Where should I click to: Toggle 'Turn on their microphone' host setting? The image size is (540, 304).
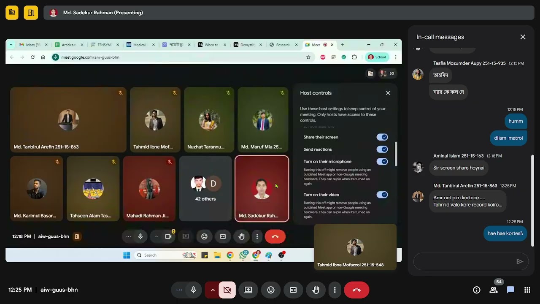[382, 161]
